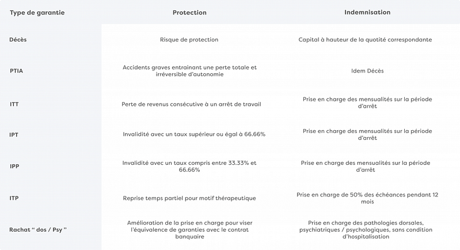The height and width of the screenshot is (250, 460).
Task: Select 'Prise en charge de 50% des échéances'
Action: [367, 198]
